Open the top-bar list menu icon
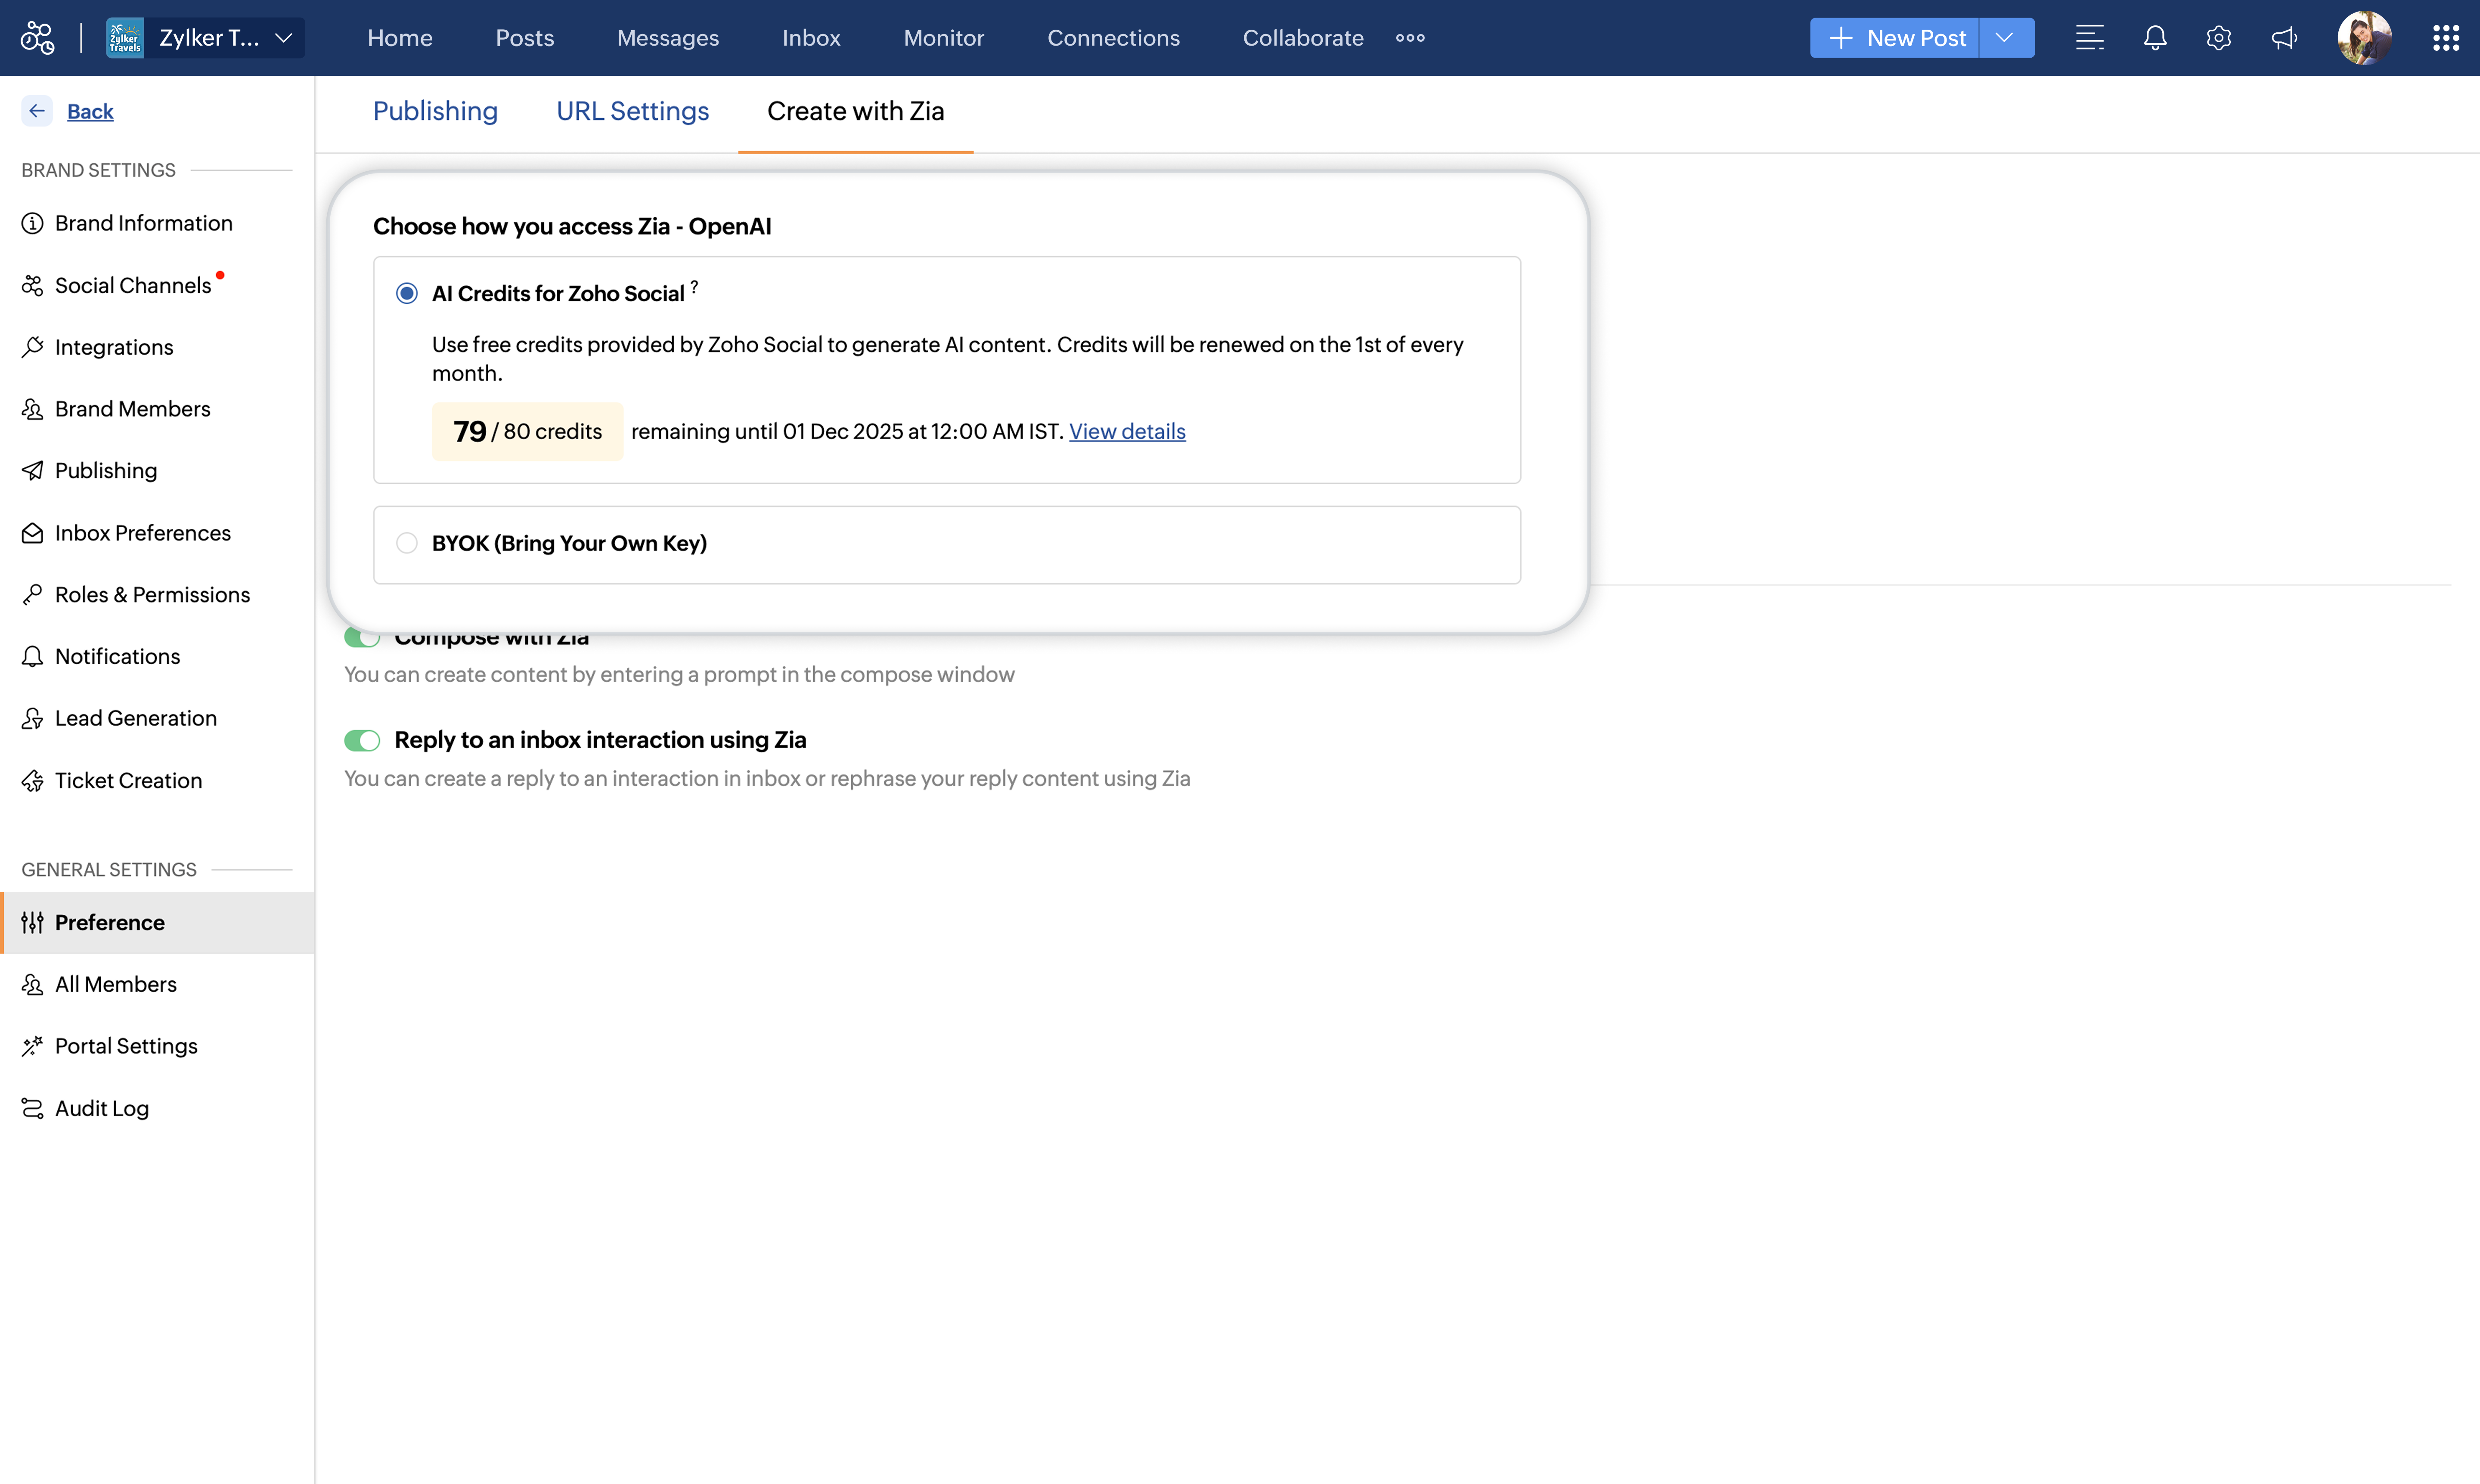 [2089, 38]
